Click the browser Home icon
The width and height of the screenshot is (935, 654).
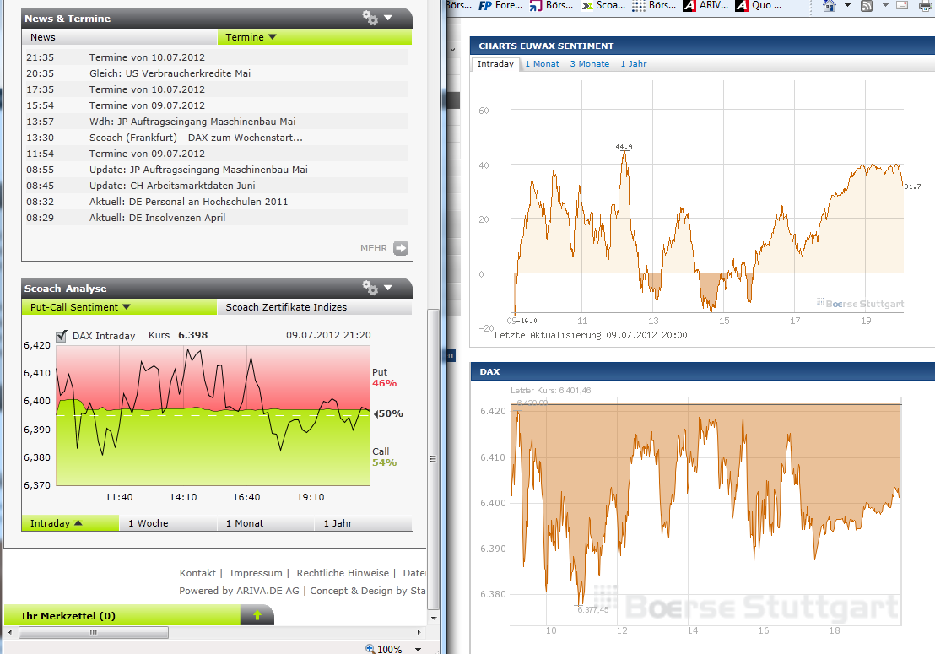point(830,6)
